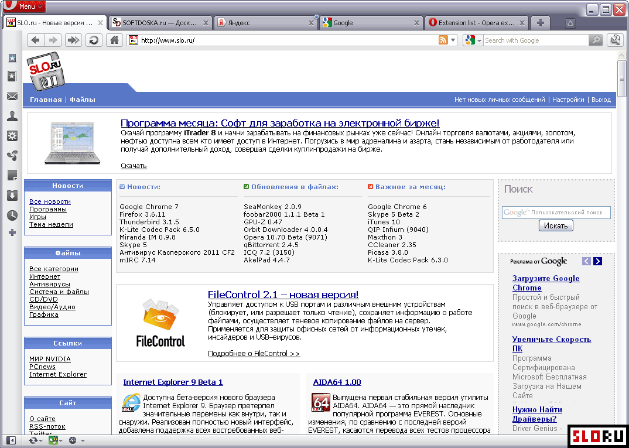Open the closed tabs trash icon
Screen dimensions: 629x448
[570, 23]
